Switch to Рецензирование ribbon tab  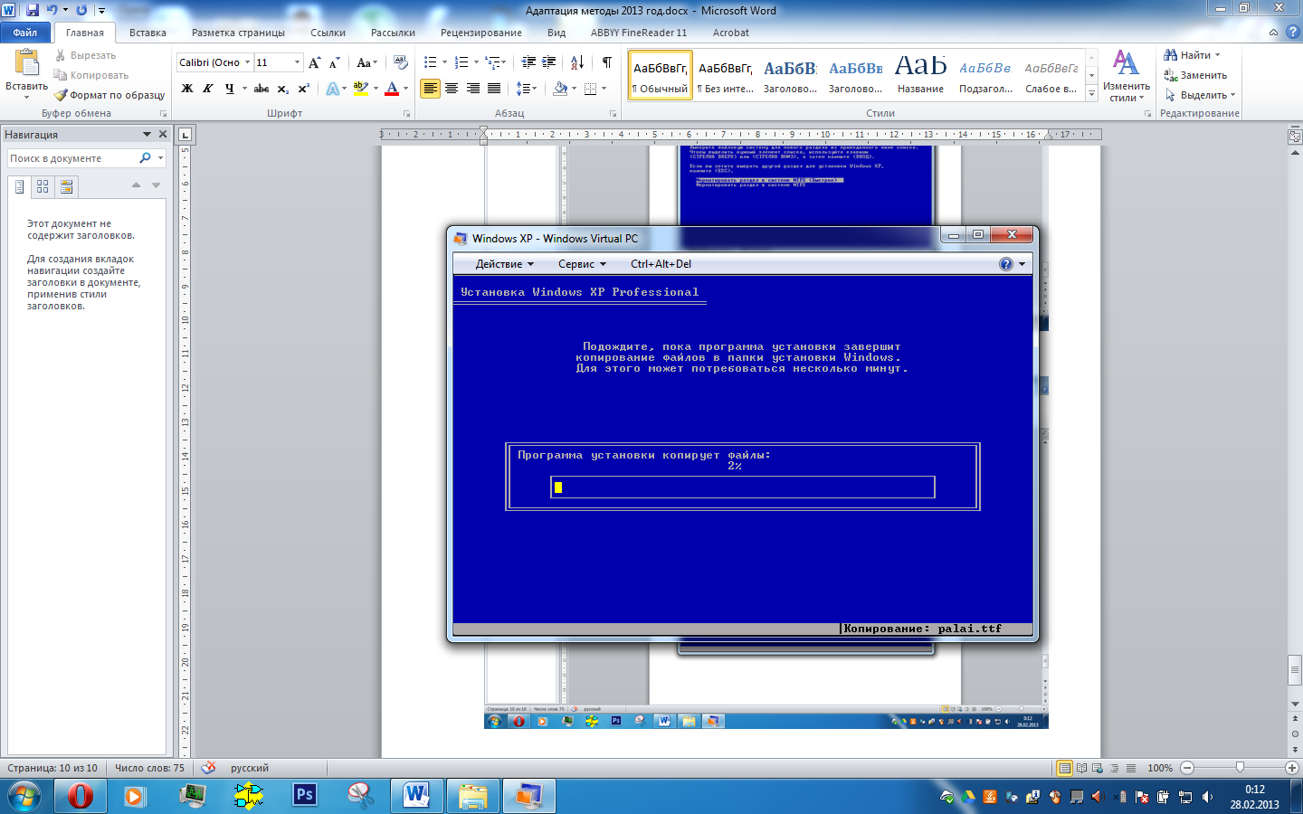coord(480,33)
